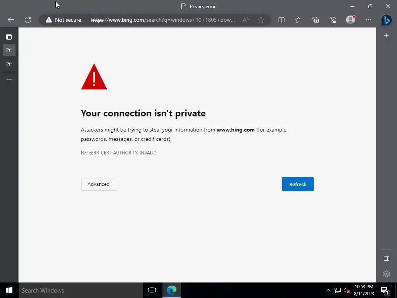
Task: Click the www.bing.com bold text
Action: pos(235,130)
